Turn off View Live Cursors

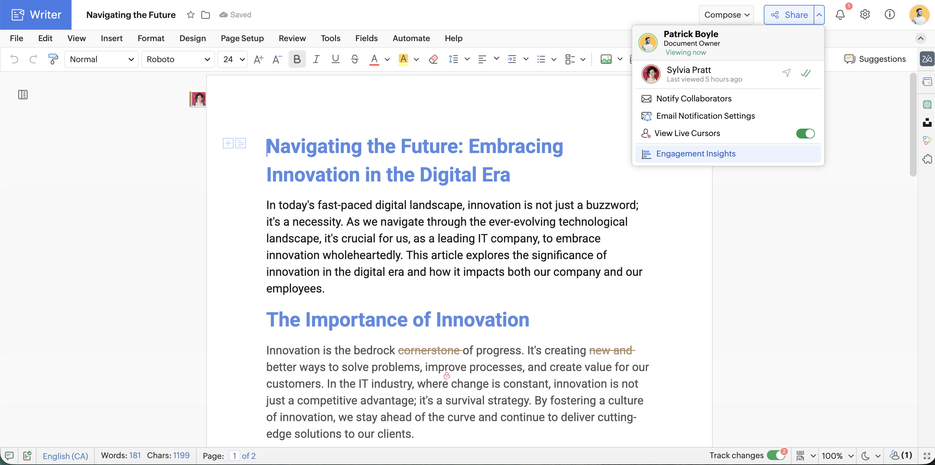805,133
